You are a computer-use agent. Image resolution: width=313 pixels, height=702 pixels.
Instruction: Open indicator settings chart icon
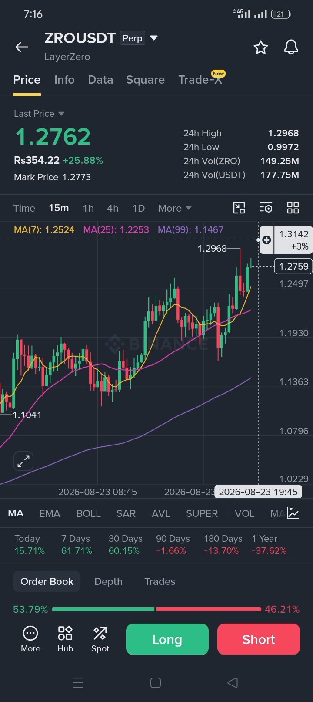tap(293, 513)
